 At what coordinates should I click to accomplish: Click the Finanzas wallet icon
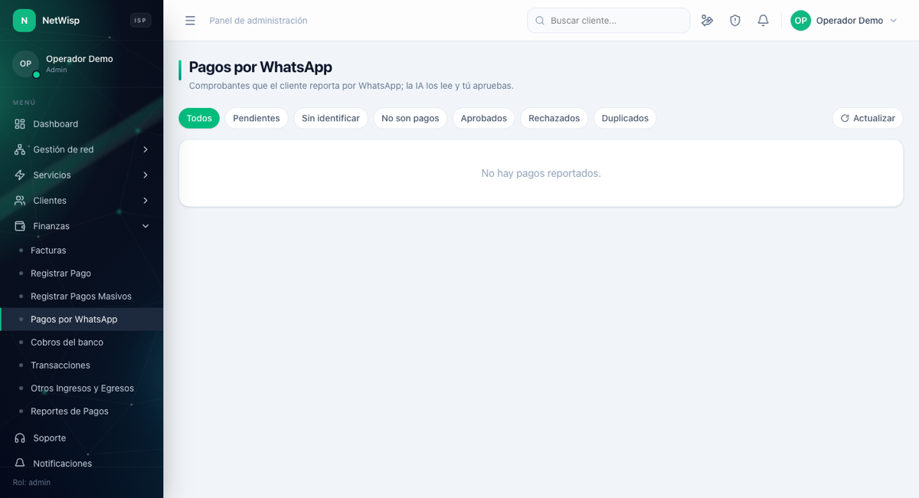pyautogui.click(x=20, y=226)
